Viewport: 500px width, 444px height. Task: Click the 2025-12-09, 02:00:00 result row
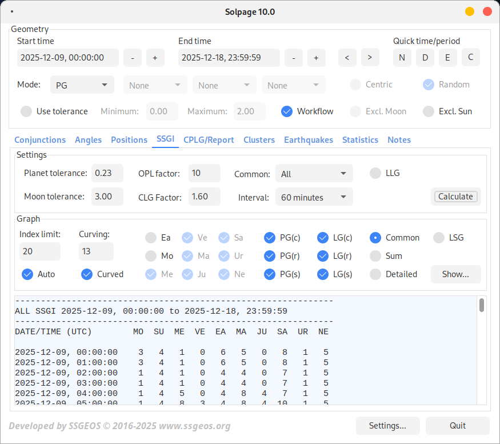[x=172, y=373]
